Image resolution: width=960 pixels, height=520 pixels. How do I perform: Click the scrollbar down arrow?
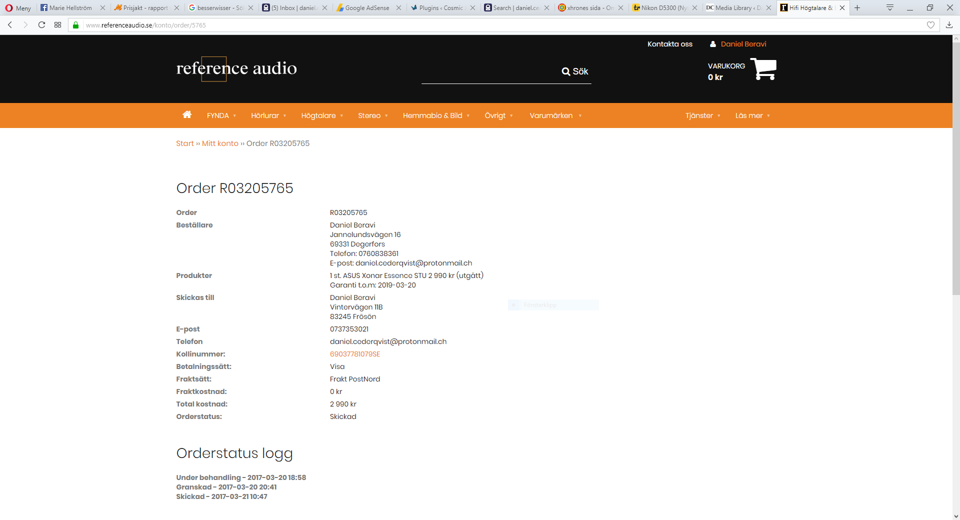(956, 516)
